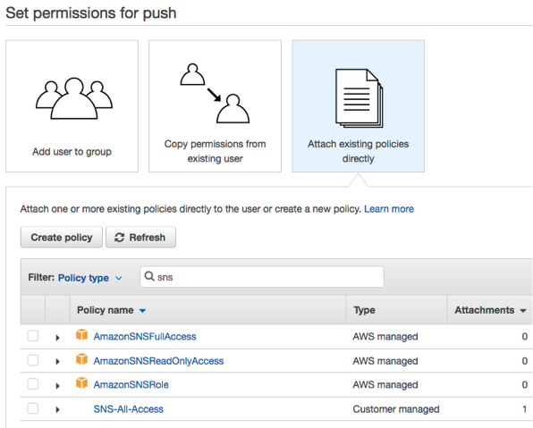Click the search magnifier icon

click(149, 276)
